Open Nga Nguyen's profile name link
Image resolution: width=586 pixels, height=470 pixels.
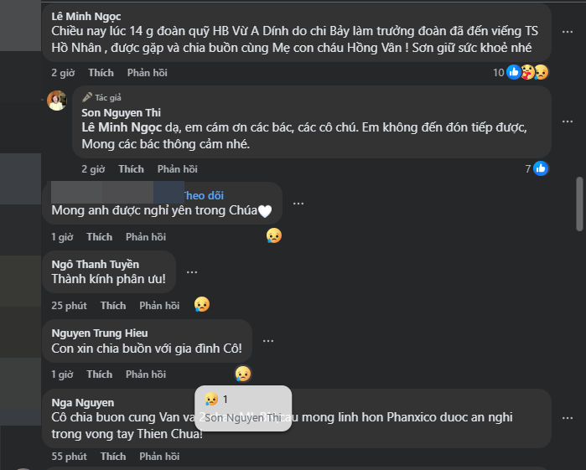pyautogui.click(x=83, y=402)
